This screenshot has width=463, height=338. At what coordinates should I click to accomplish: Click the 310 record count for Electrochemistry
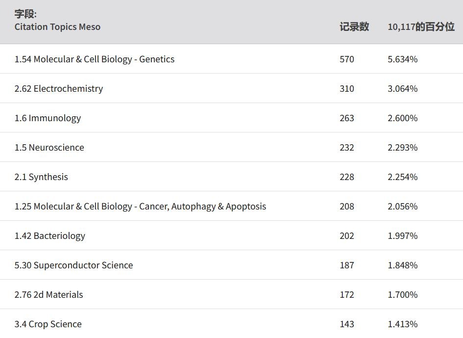(347, 88)
